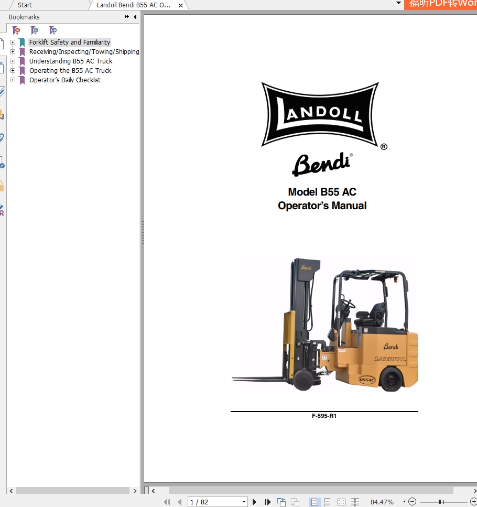Open the security lock panel in sidebar
Viewport: 477px width, 507px height.
pos(2,186)
